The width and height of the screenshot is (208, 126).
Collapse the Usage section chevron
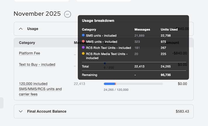(x=21, y=29)
